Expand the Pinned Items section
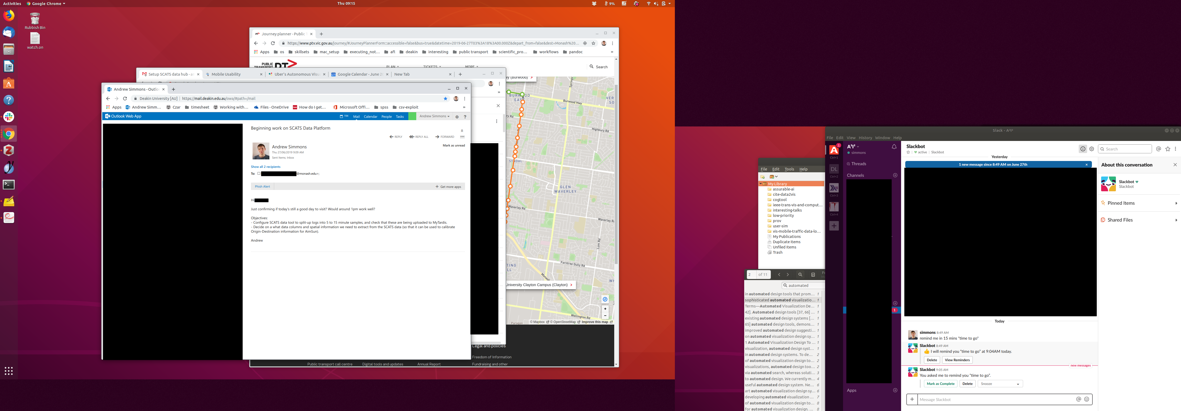Image resolution: width=1181 pixels, height=411 pixels. click(x=1176, y=203)
